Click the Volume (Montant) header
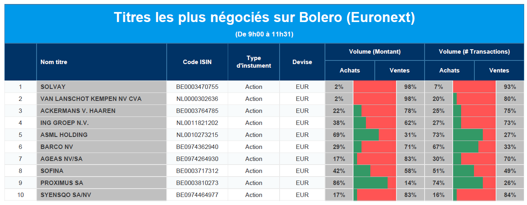 (374, 52)
